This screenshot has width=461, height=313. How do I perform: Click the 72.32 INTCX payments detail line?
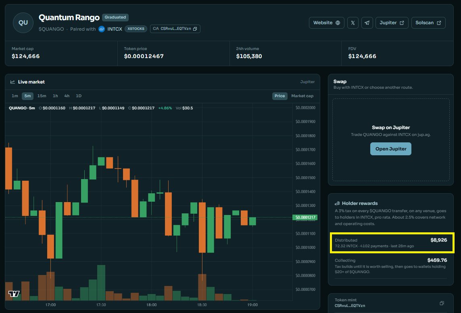(x=374, y=246)
